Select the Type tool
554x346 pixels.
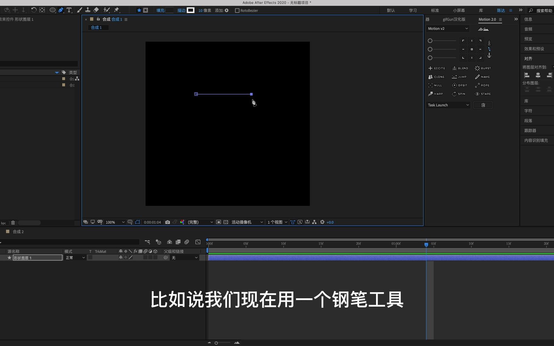click(x=69, y=10)
